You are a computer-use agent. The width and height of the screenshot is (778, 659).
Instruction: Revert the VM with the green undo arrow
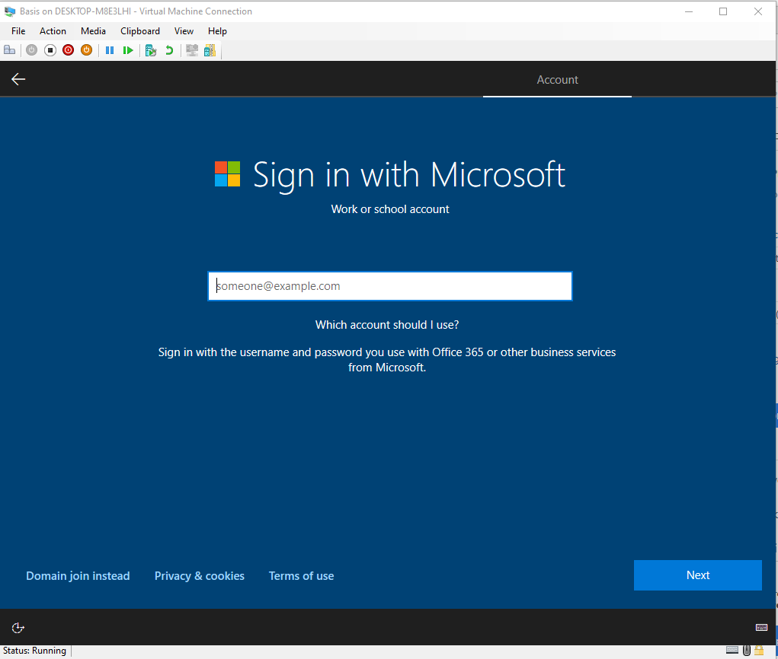coord(169,50)
